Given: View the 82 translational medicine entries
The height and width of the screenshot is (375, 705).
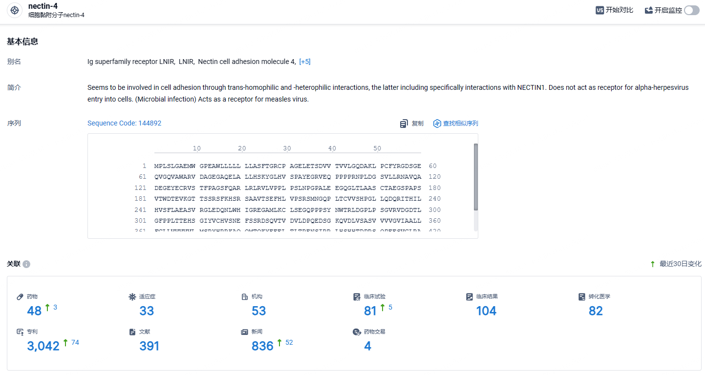Looking at the screenshot, I should point(596,311).
